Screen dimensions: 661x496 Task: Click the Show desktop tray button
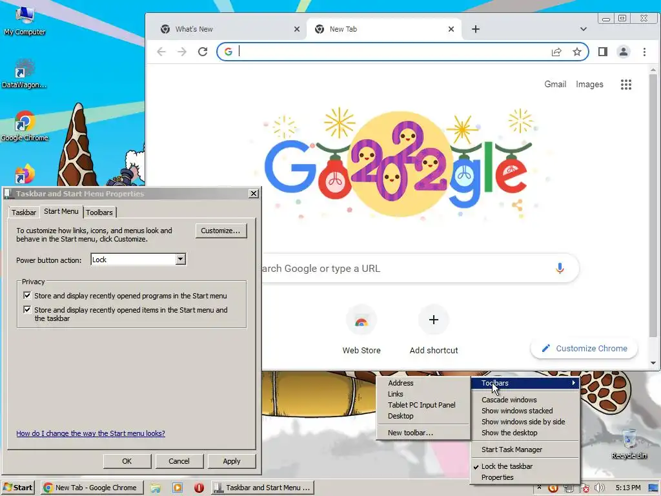[x=653, y=488]
